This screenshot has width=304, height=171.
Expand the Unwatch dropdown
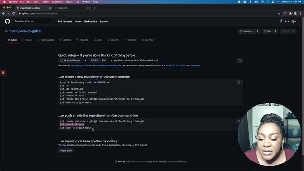[247, 31]
